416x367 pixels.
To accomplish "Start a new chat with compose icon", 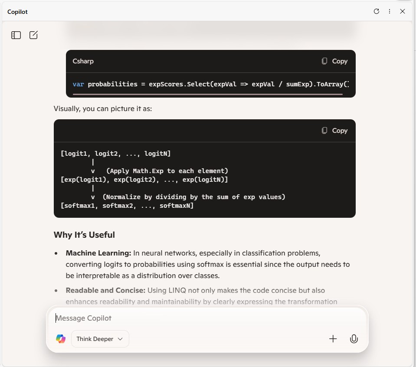I will pyautogui.click(x=33, y=35).
